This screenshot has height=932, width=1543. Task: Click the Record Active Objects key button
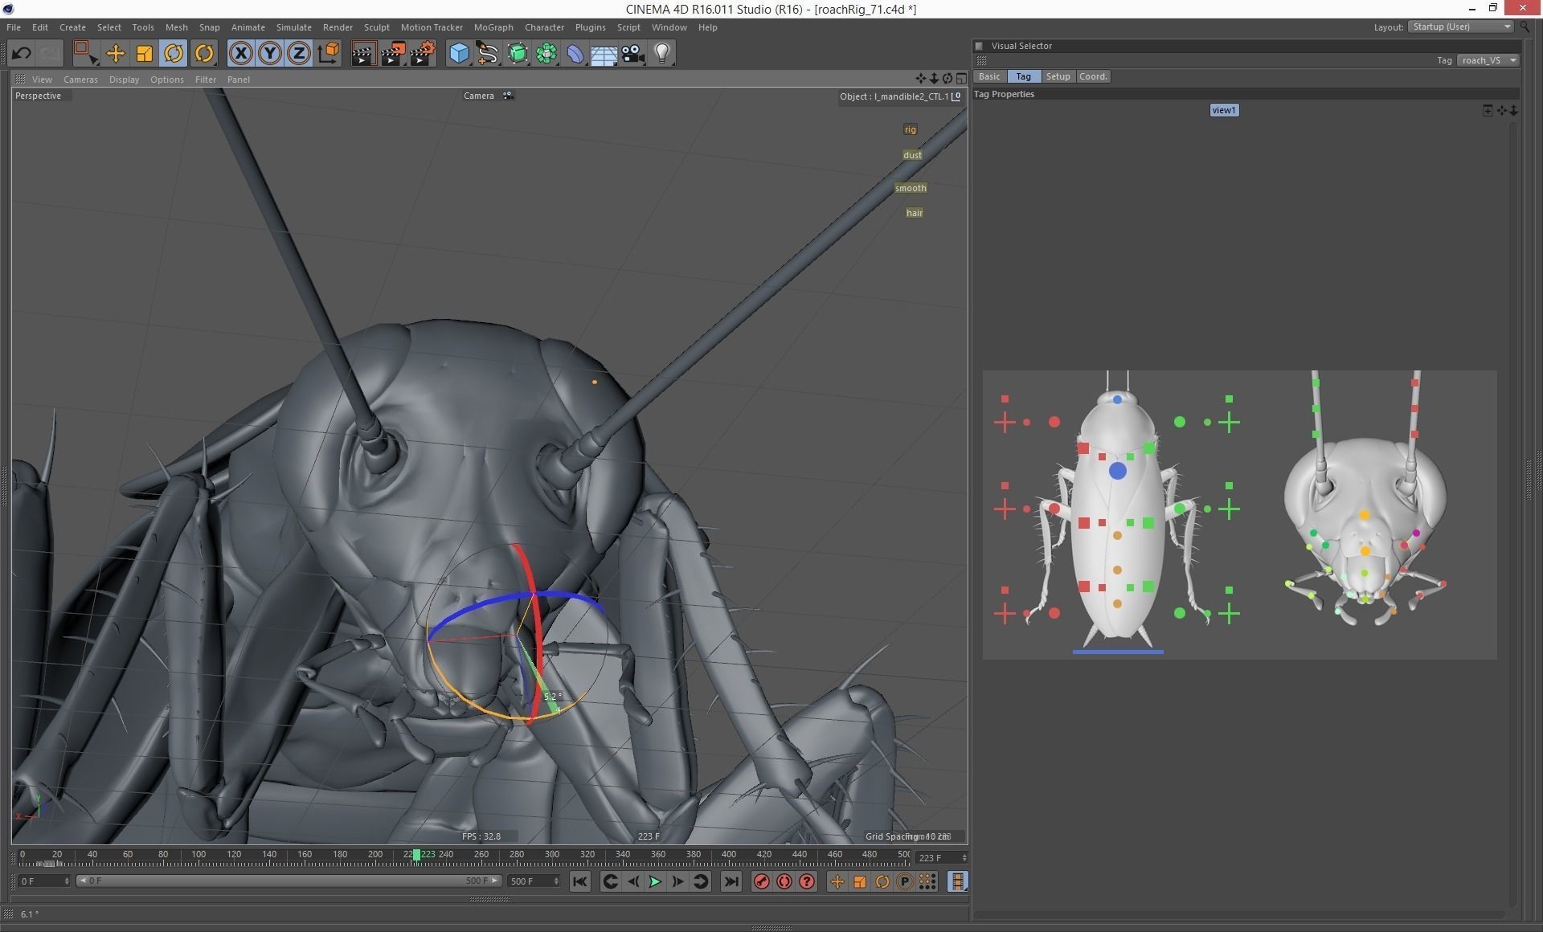[761, 882]
